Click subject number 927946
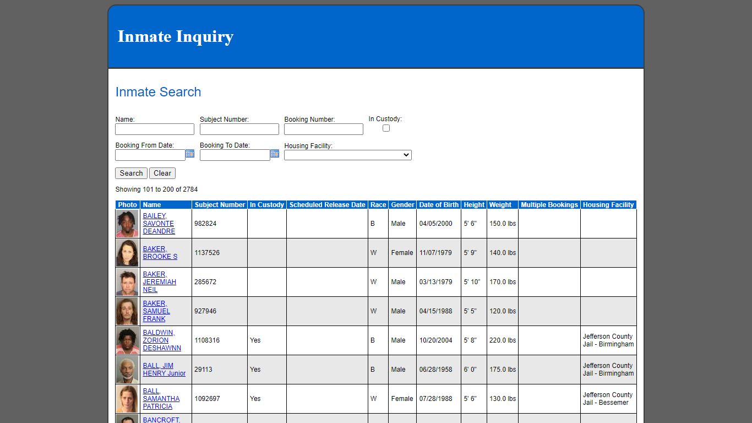This screenshot has width=752, height=423. click(205, 311)
